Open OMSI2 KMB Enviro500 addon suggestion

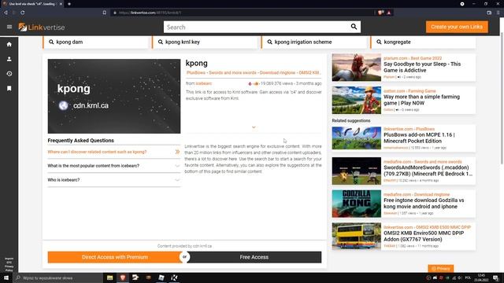[x=424, y=236]
